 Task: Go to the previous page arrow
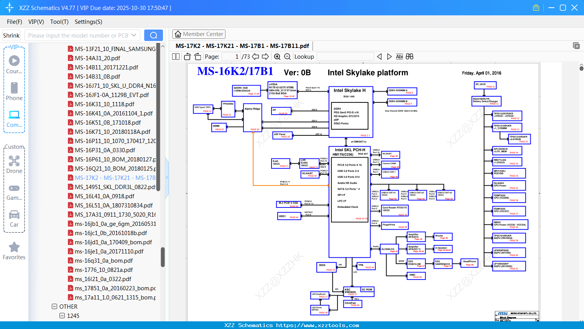point(255,57)
